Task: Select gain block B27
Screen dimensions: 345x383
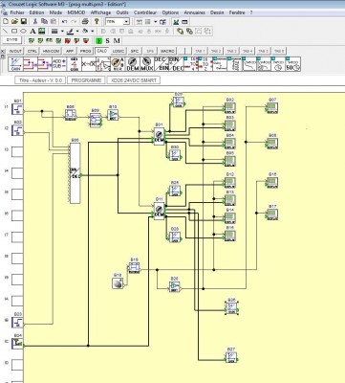Action: (x=231, y=357)
